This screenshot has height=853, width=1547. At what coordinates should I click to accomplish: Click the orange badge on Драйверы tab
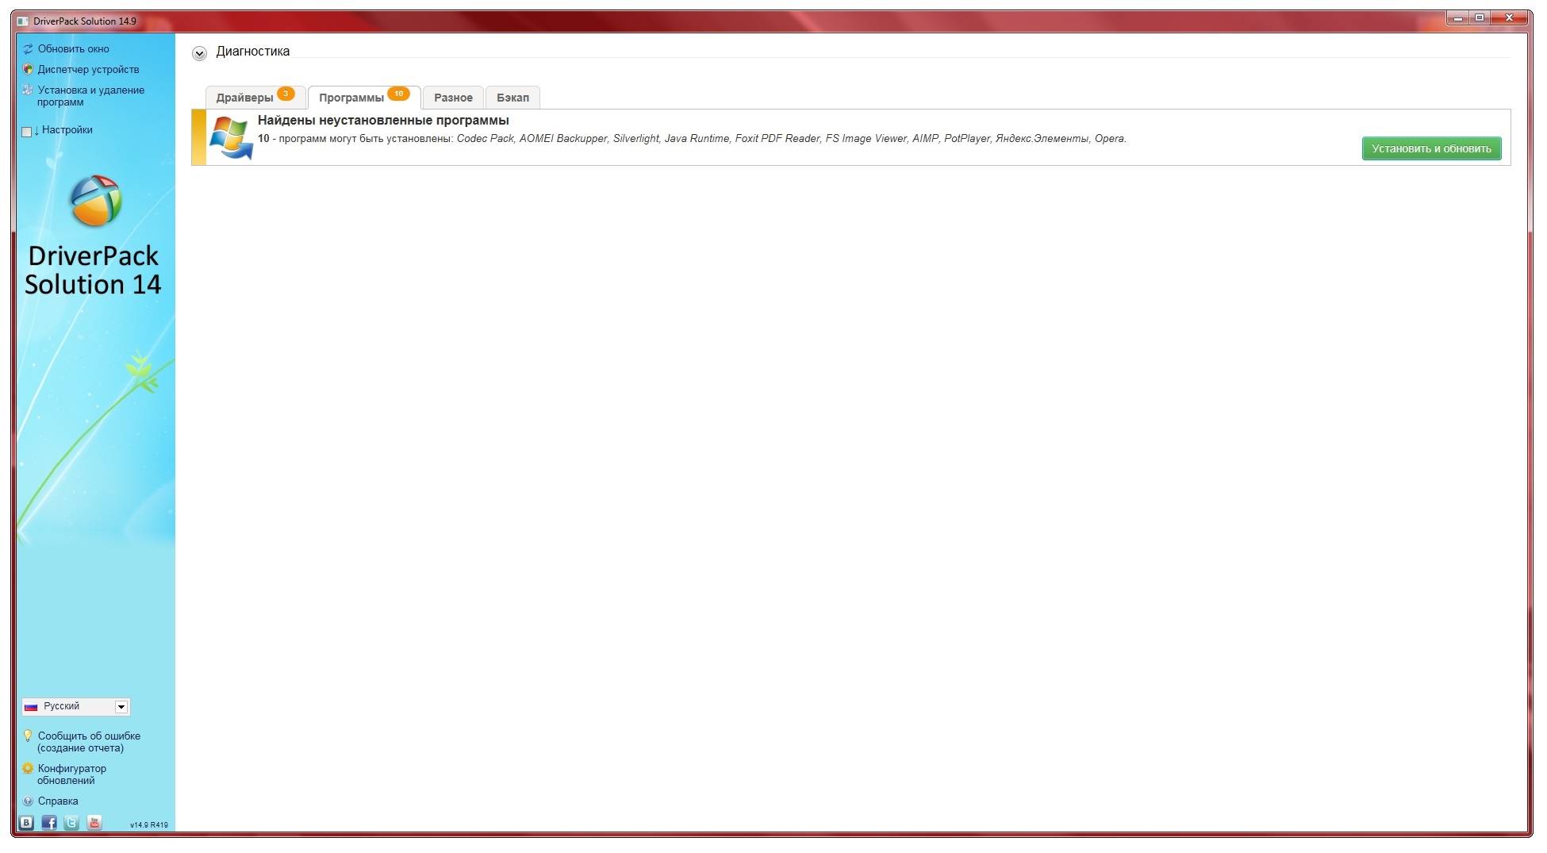[286, 94]
